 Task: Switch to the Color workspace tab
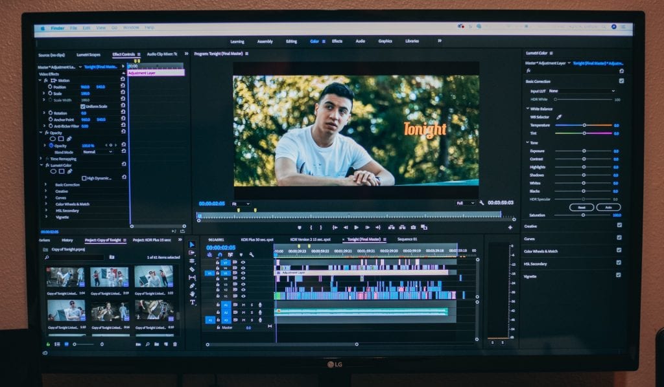click(x=316, y=41)
